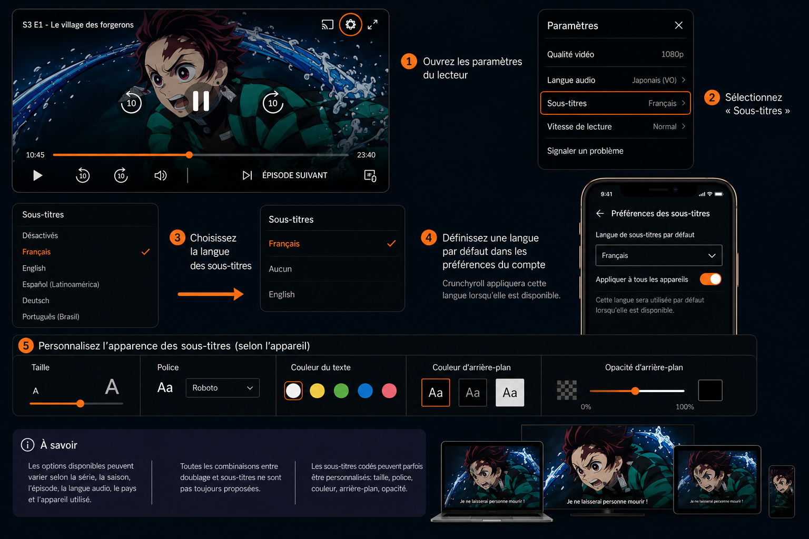This screenshot has height=539, width=809.
Task: Open default subtitle language Français dropdown
Action: pos(658,255)
